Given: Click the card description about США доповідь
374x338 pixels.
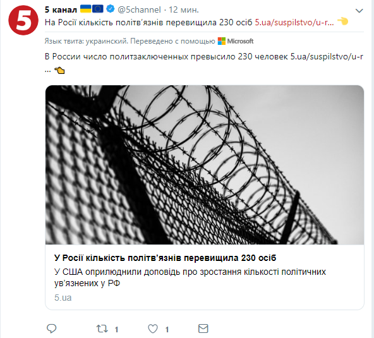Looking at the screenshot, I should [190, 277].
